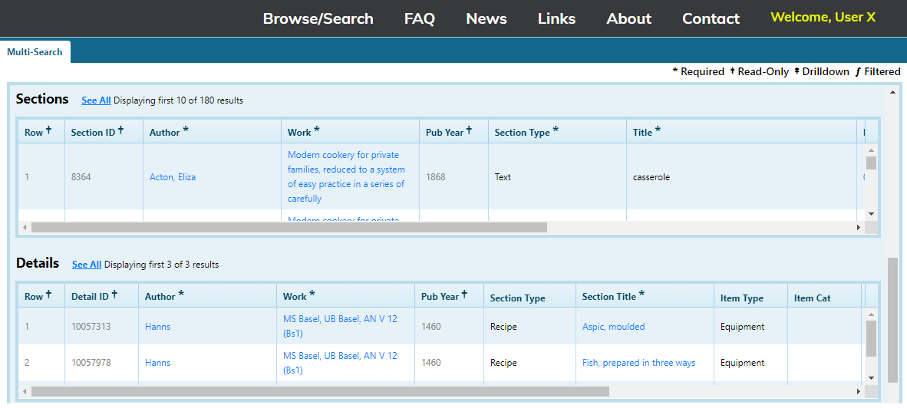Click See All link for Sections
The height and width of the screenshot is (408, 907).
click(x=96, y=100)
